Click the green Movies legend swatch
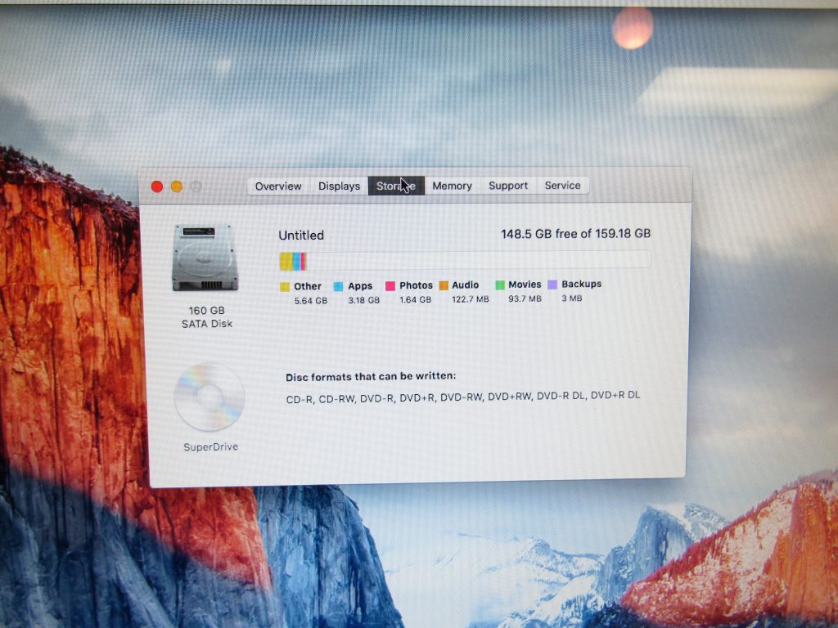 [500, 285]
